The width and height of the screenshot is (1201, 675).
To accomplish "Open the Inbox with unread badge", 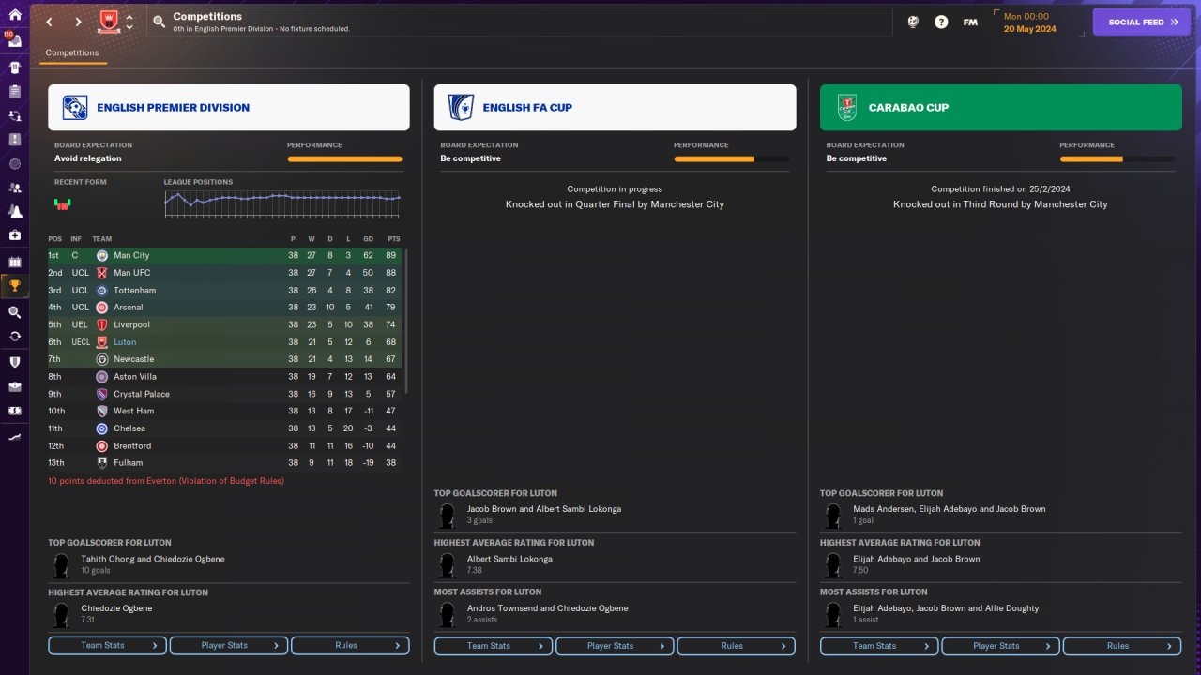I will pyautogui.click(x=14, y=40).
